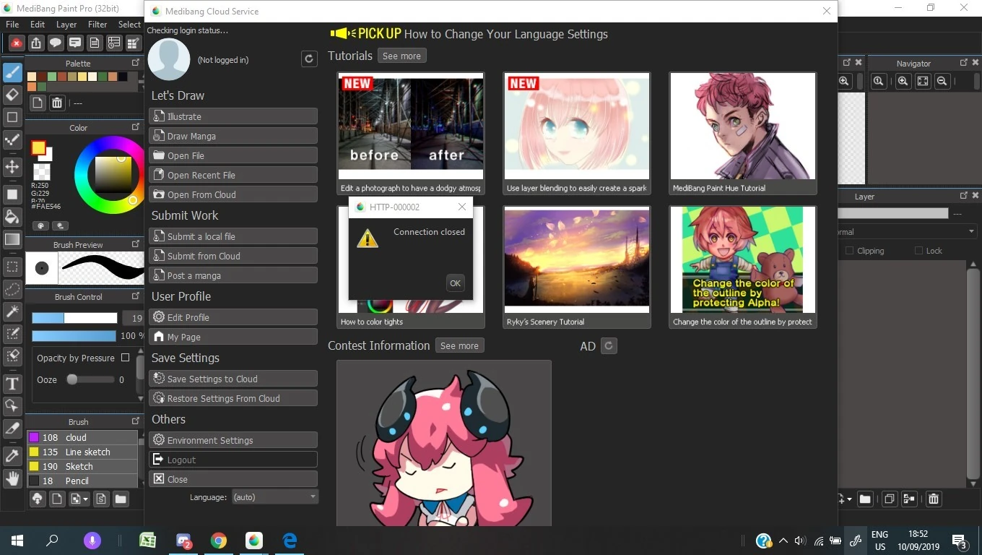Pick the Hand pan tool
This screenshot has height=555, width=982.
click(12, 478)
